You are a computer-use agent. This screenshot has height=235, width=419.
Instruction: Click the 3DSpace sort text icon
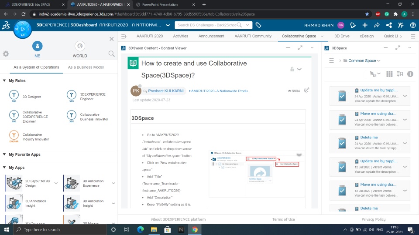tap(400, 74)
